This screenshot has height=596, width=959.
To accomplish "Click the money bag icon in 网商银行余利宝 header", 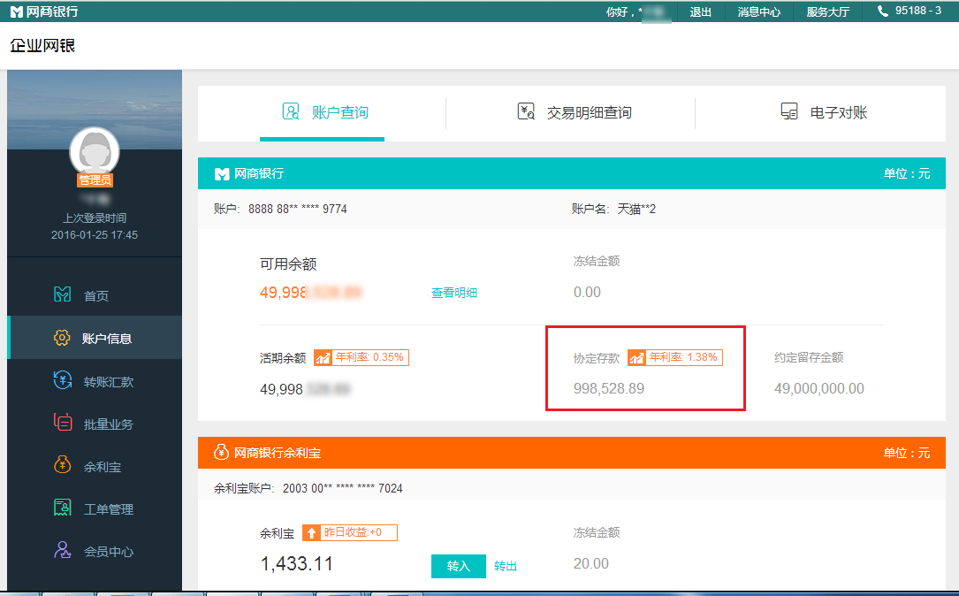I will (221, 452).
